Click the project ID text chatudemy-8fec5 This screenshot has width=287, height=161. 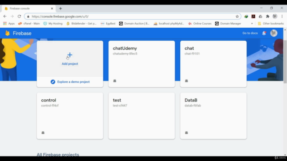[125, 54]
